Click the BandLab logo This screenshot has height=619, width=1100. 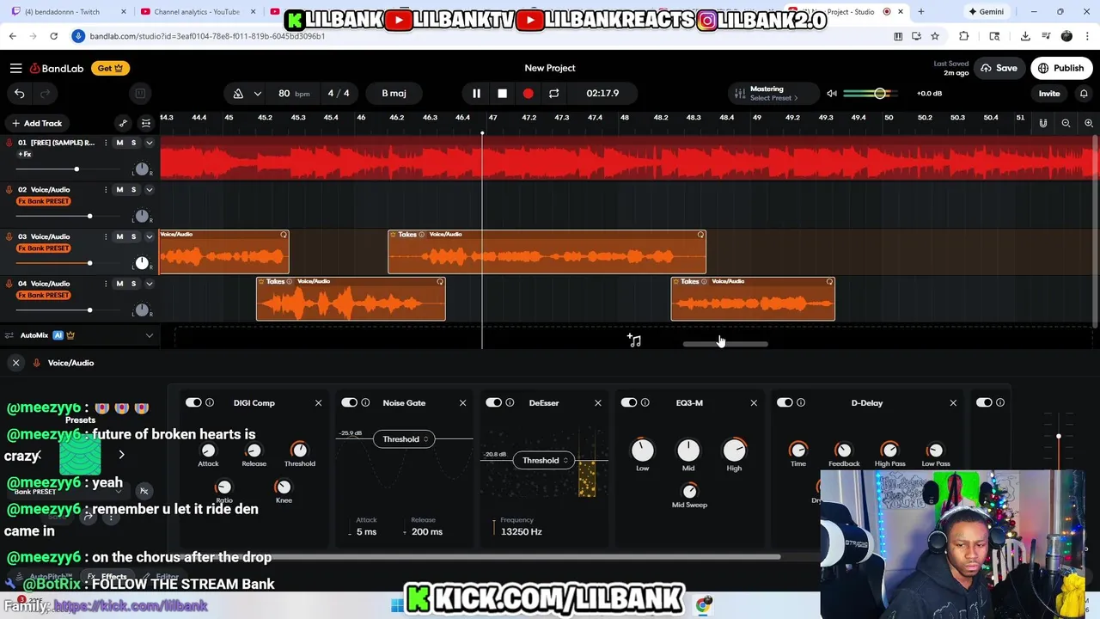[57, 68]
